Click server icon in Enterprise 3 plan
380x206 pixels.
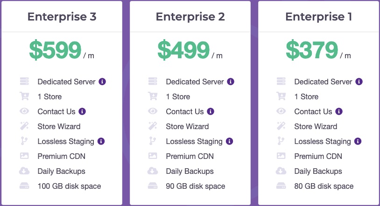tap(24, 82)
